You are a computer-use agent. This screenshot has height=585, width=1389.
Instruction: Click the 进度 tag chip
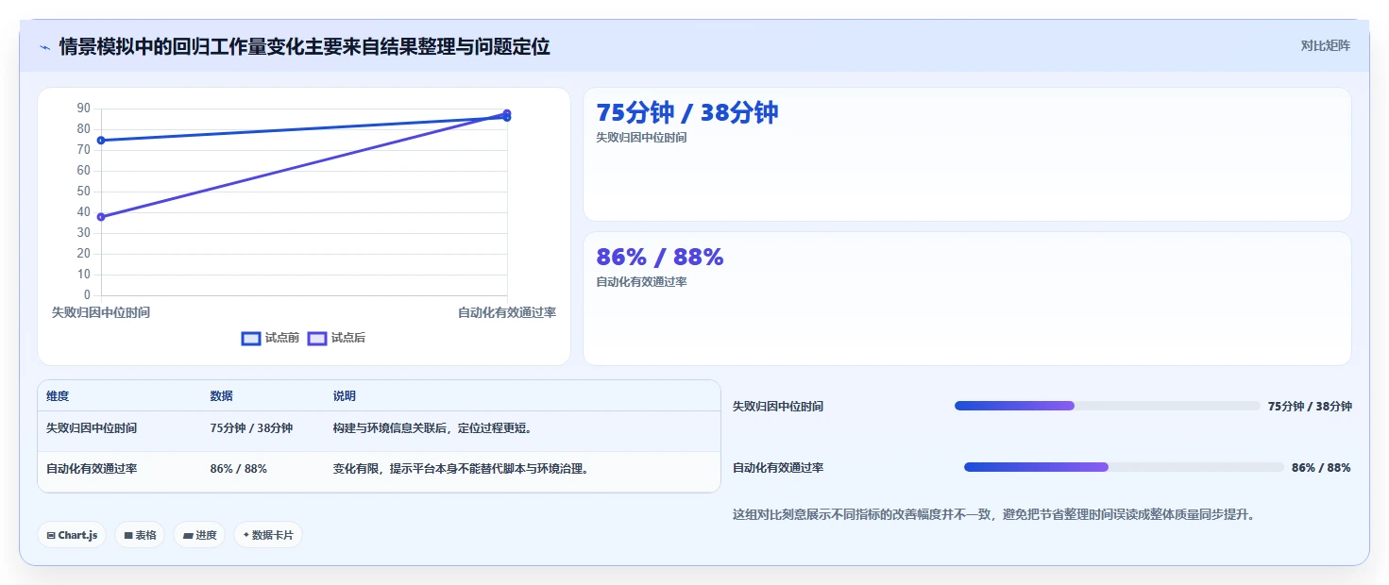tap(199, 535)
